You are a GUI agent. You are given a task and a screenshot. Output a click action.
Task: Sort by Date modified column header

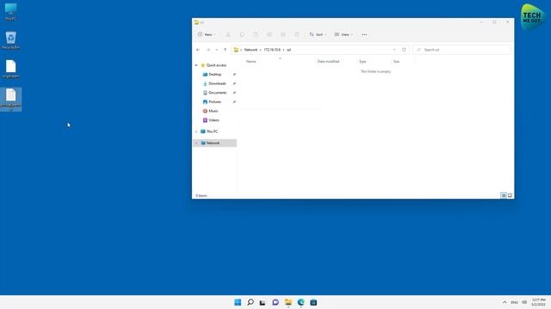[328, 62]
